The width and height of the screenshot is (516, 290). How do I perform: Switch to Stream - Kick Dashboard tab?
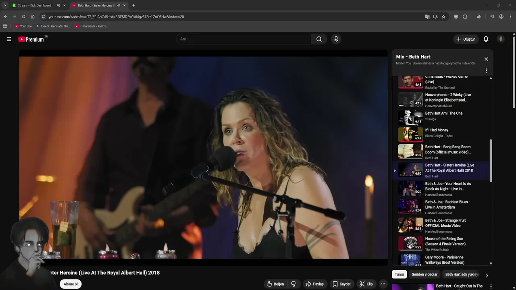pyautogui.click(x=34, y=5)
